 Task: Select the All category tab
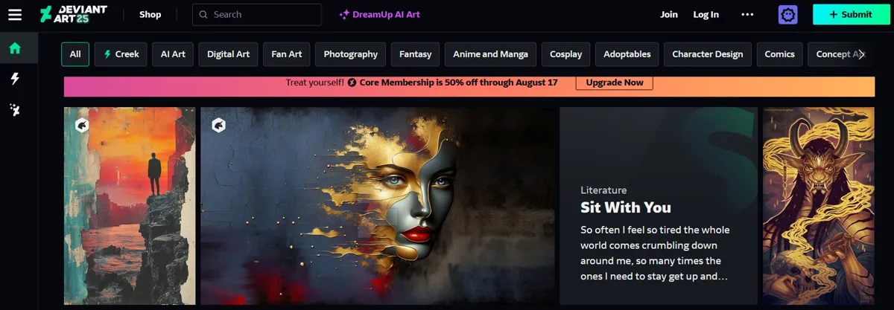pyautogui.click(x=75, y=54)
